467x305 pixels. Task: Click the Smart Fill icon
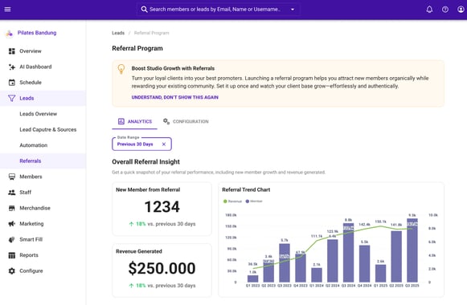(11, 239)
